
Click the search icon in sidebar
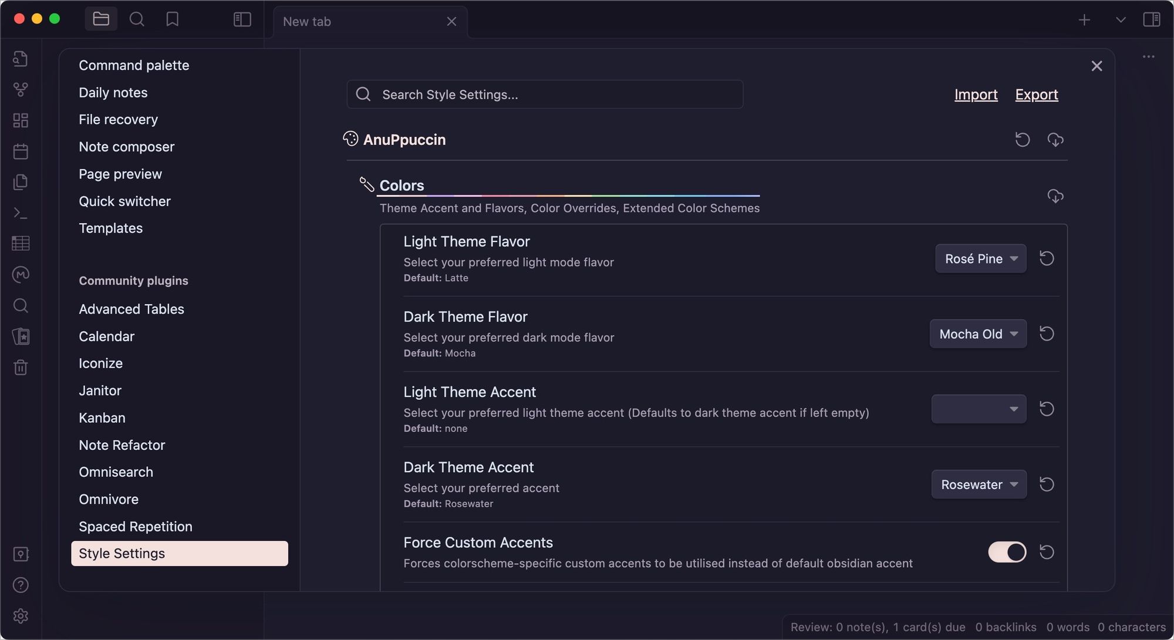(21, 308)
